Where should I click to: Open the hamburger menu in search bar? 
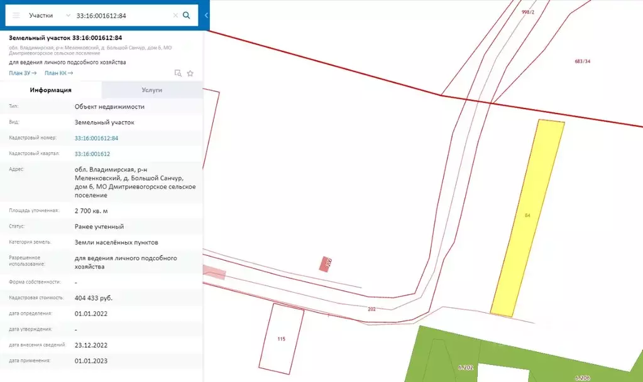[16, 15]
